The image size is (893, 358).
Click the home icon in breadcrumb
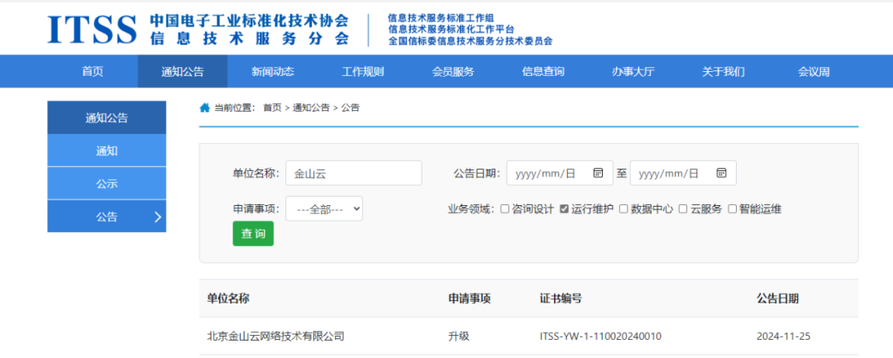coord(204,107)
